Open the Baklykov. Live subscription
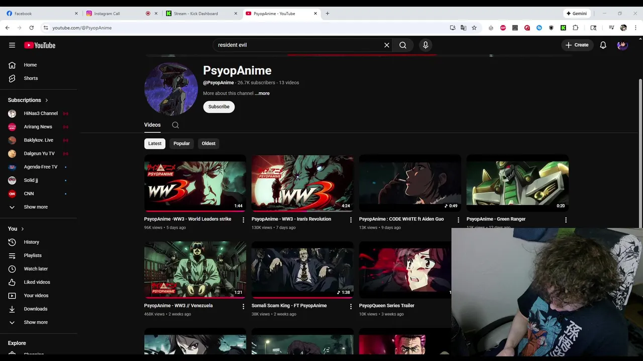This screenshot has width=643, height=361. (x=39, y=140)
